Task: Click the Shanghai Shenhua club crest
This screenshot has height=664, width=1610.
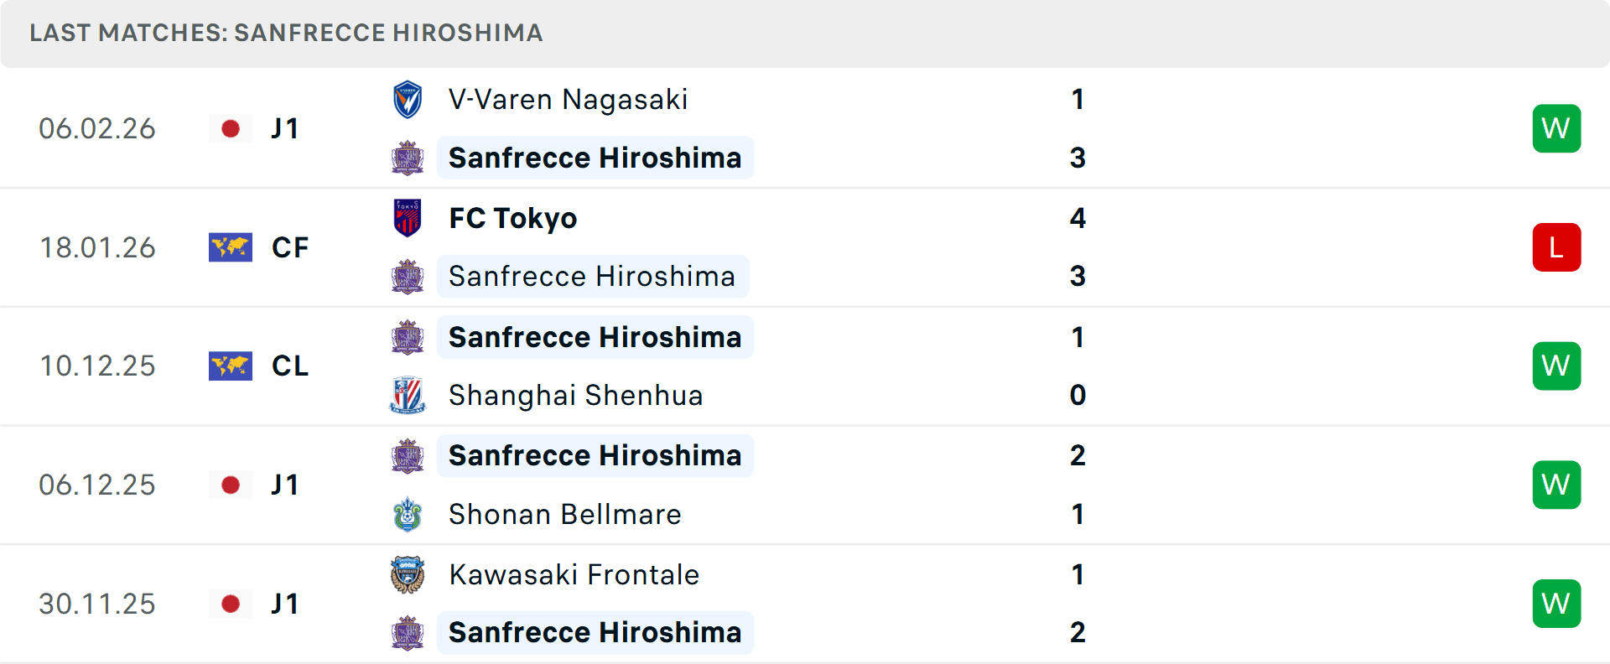Action: (x=408, y=395)
